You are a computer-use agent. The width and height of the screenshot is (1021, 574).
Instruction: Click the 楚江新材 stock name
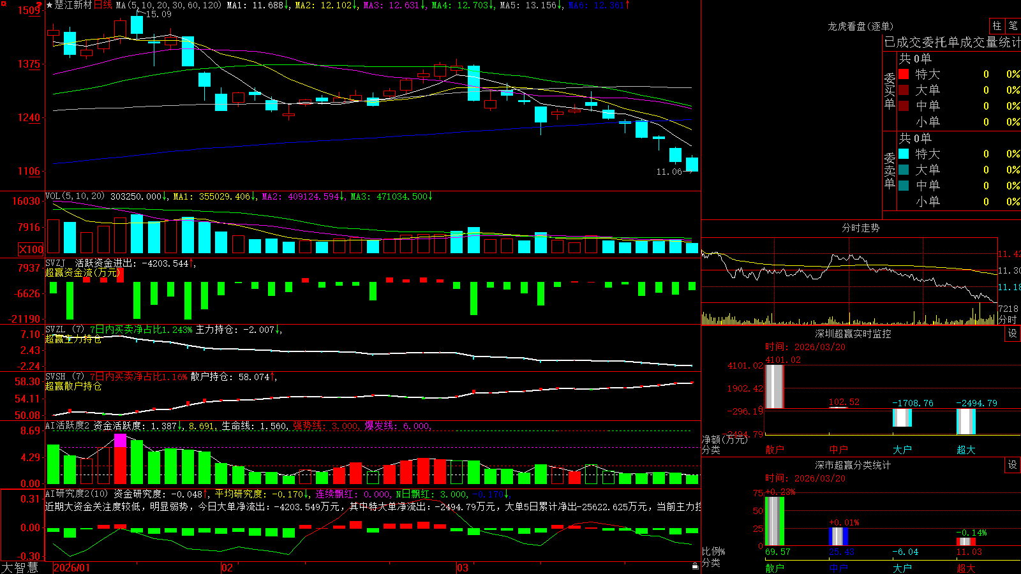(73, 5)
